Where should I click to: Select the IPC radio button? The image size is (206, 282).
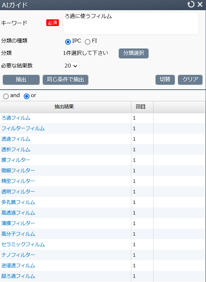point(68,42)
